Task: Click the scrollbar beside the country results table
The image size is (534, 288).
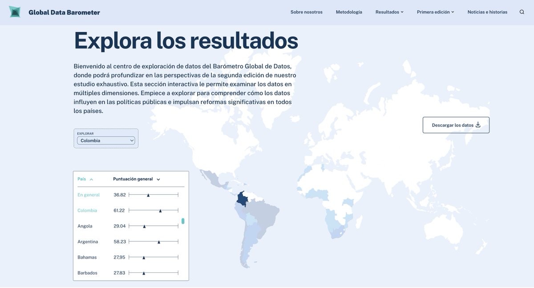Action: (x=182, y=220)
